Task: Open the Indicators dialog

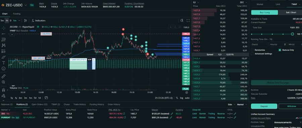Action: coord(39,20)
